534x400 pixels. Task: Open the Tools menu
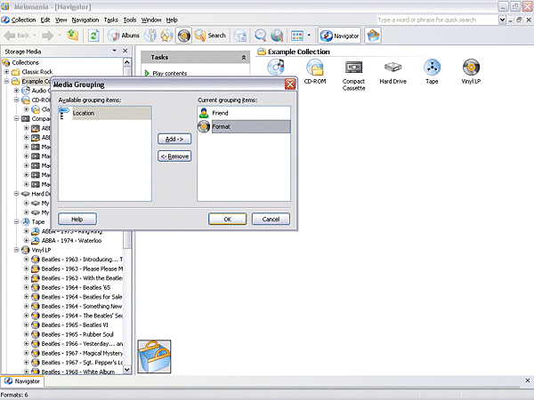coord(130,20)
